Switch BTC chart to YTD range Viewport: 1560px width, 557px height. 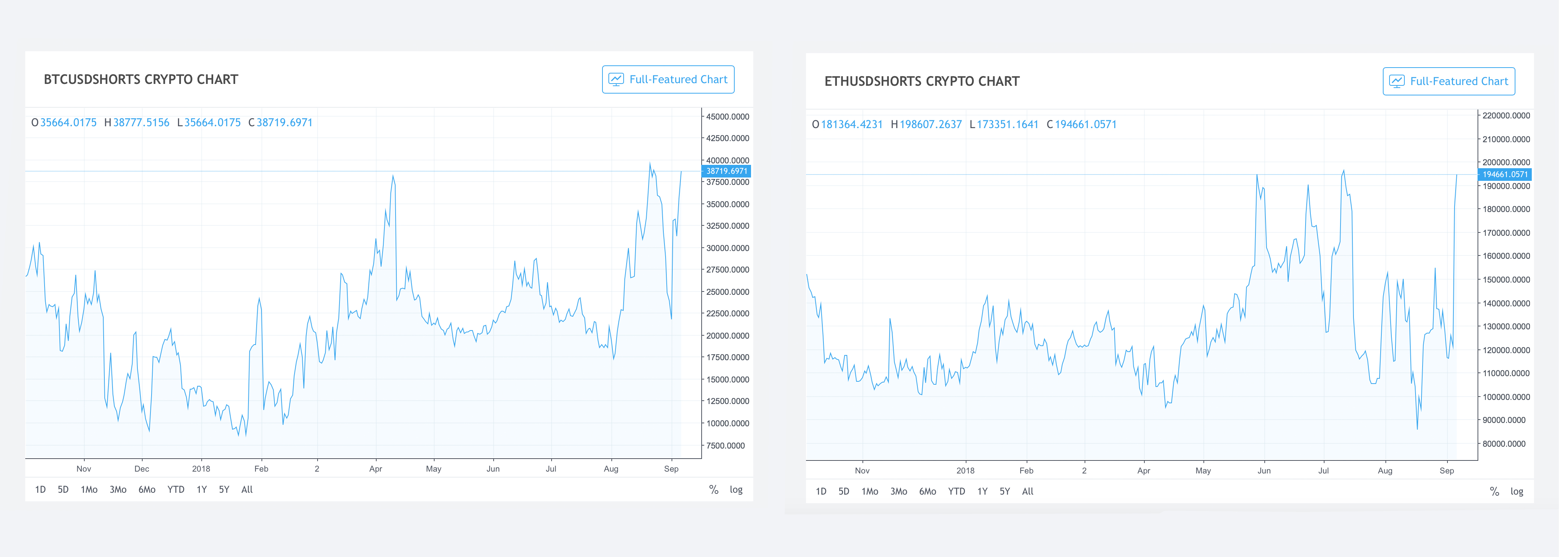[x=176, y=490]
